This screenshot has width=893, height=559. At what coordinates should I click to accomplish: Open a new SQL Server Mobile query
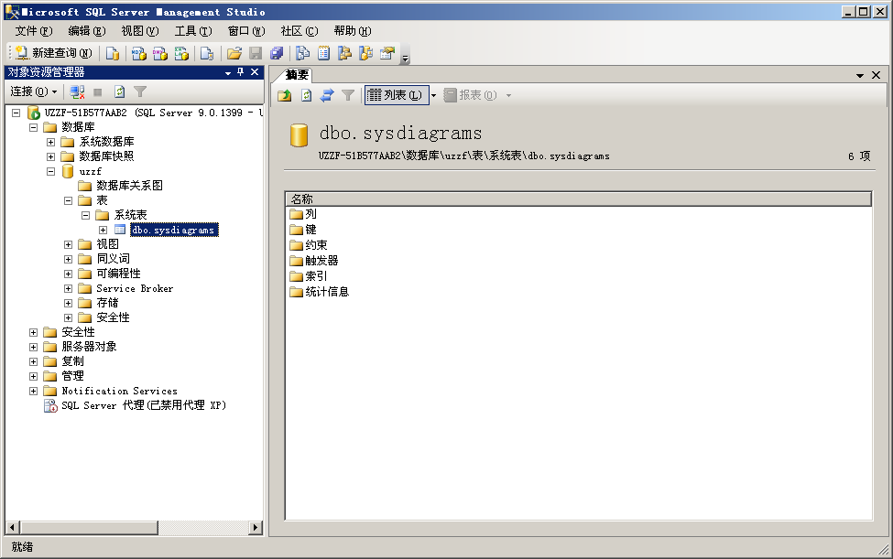(207, 53)
